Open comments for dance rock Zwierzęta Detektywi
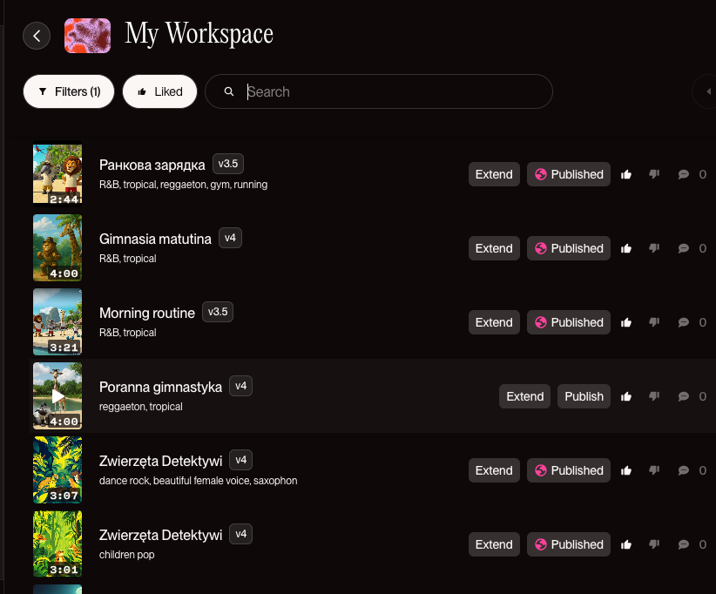Image resolution: width=716 pixels, height=594 pixels. (684, 470)
